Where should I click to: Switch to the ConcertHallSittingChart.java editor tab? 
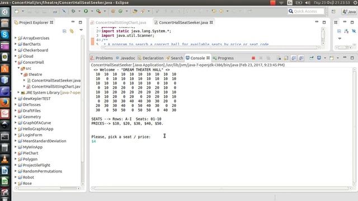(x=118, y=22)
